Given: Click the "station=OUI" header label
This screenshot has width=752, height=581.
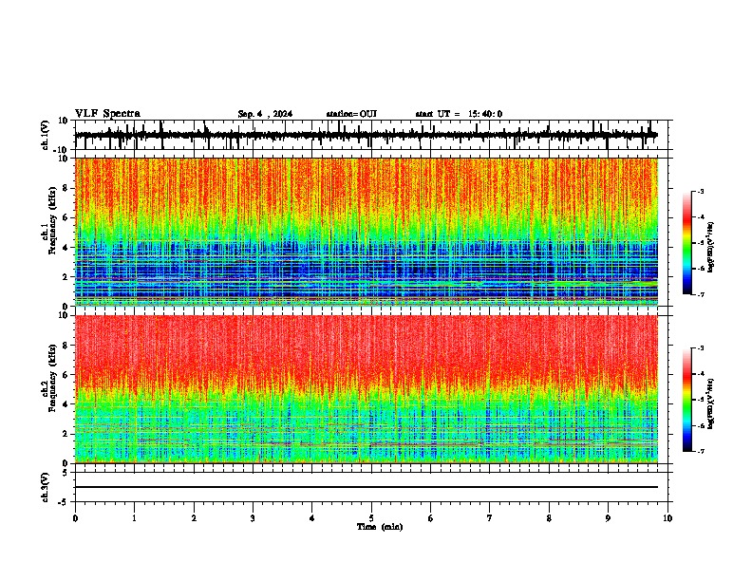Looking at the screenshot, I should pos(351,114).
